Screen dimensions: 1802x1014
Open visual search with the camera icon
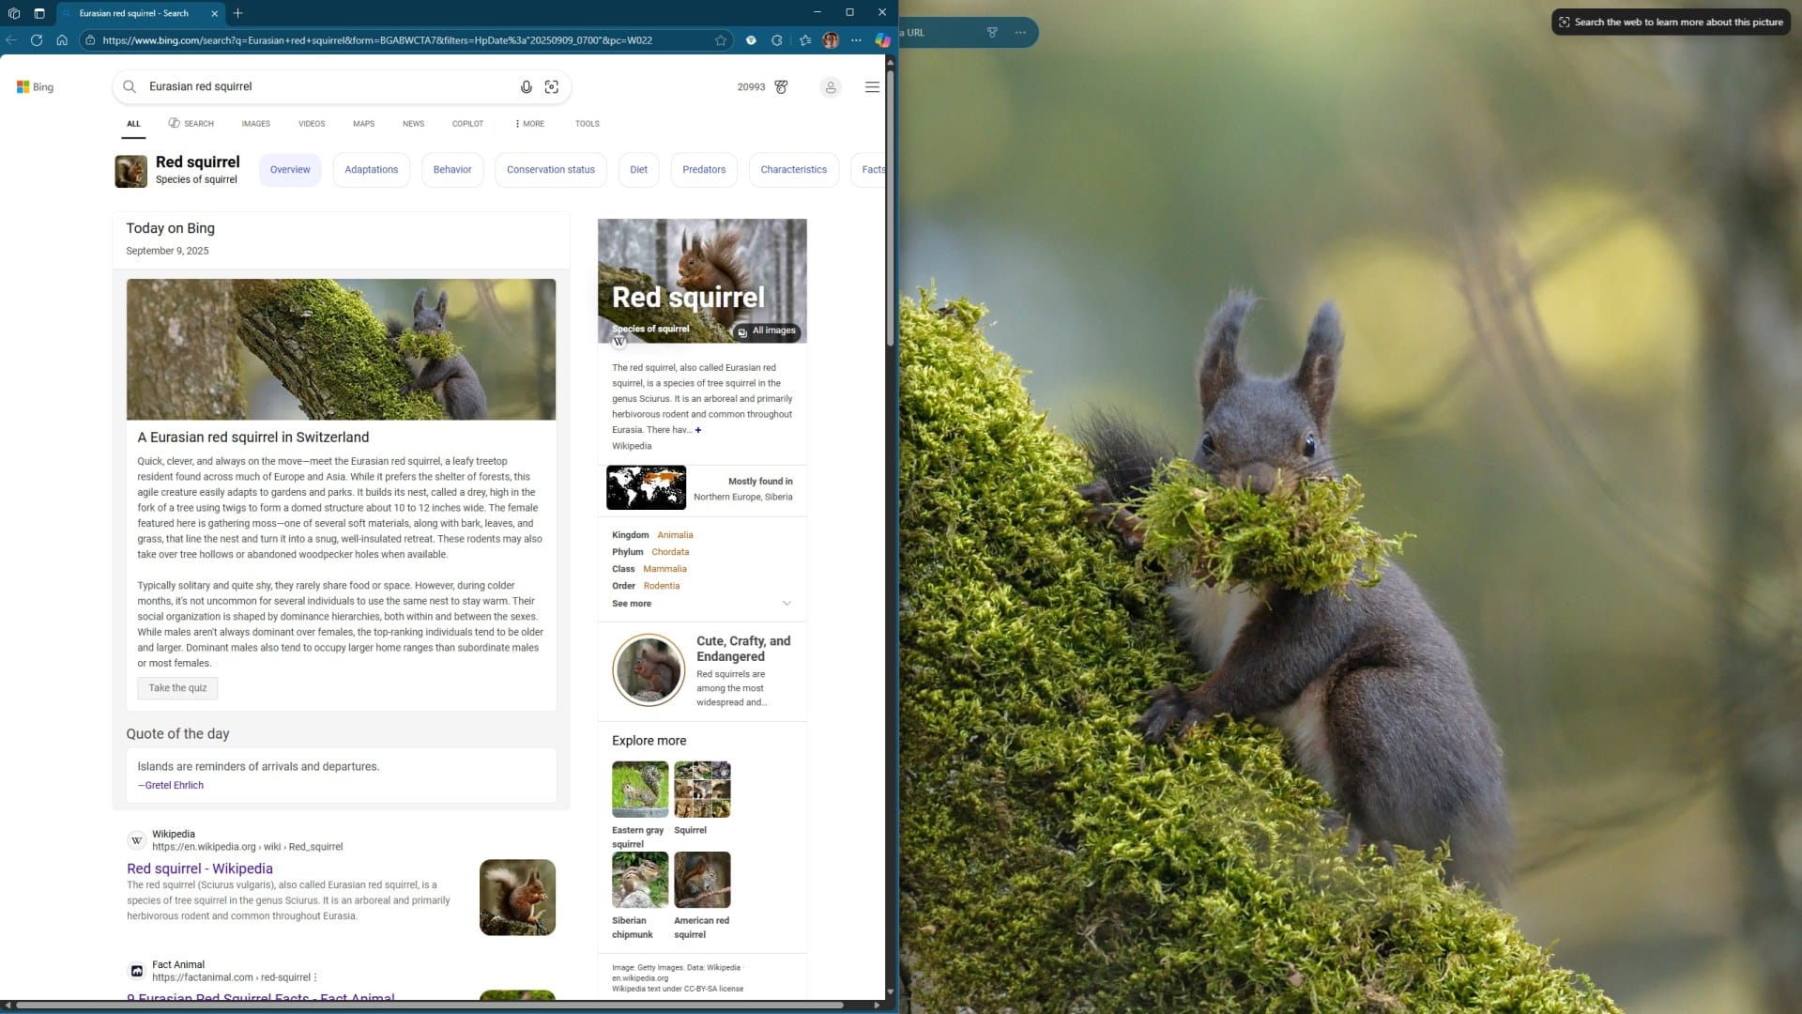click(552, 86)
